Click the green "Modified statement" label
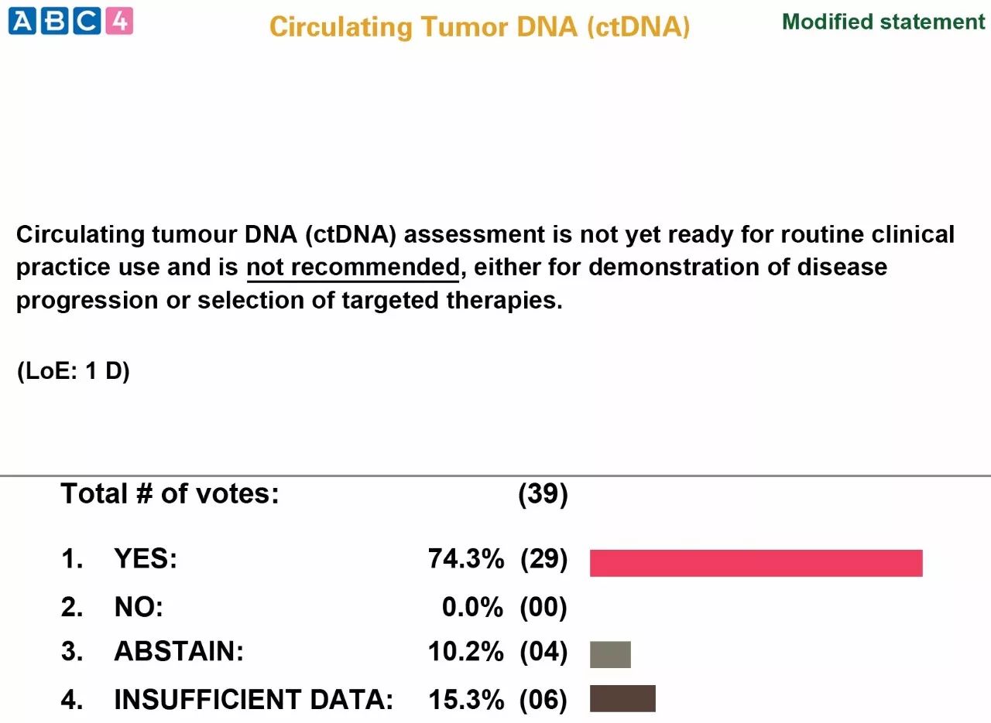The height and width of the screenshot is (723, 991). tap(883, 22)
